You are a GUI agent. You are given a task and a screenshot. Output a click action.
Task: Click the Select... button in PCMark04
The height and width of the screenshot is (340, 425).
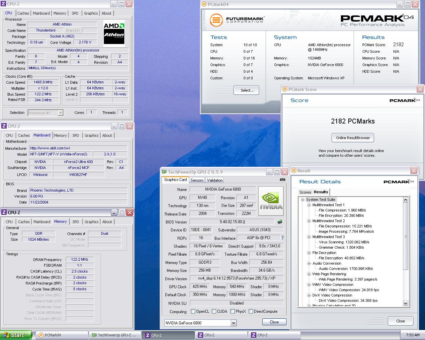coord(246,90)
